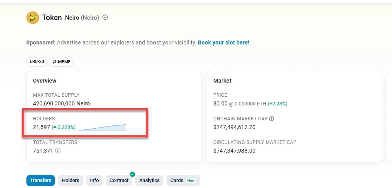Click the help icon beside Onchain Market Cap
The width and height of the screenshot is (392, 188).
point(271,118)
